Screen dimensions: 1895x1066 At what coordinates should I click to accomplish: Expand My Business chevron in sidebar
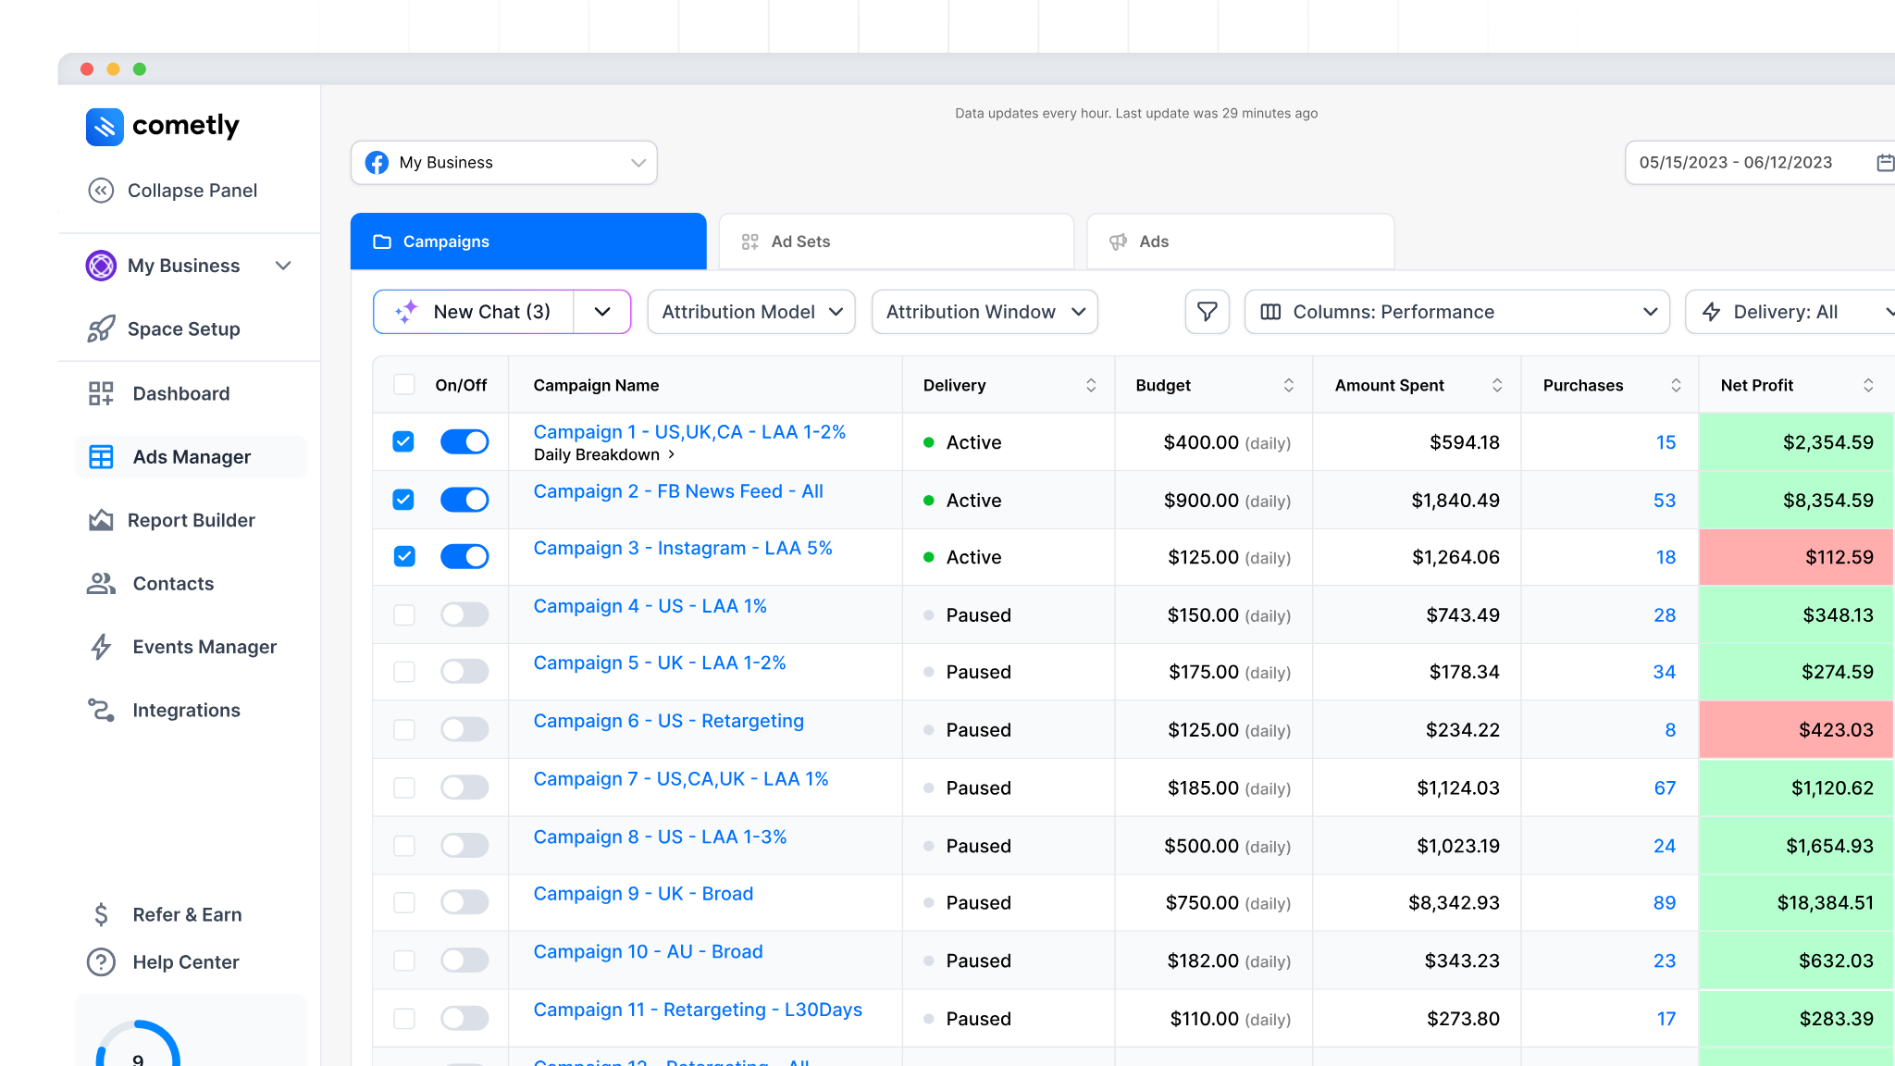pos(283,266)
